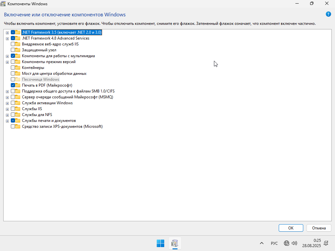
Task: Show hidden tray icons chevron
Action: click(x=262, y=243)
